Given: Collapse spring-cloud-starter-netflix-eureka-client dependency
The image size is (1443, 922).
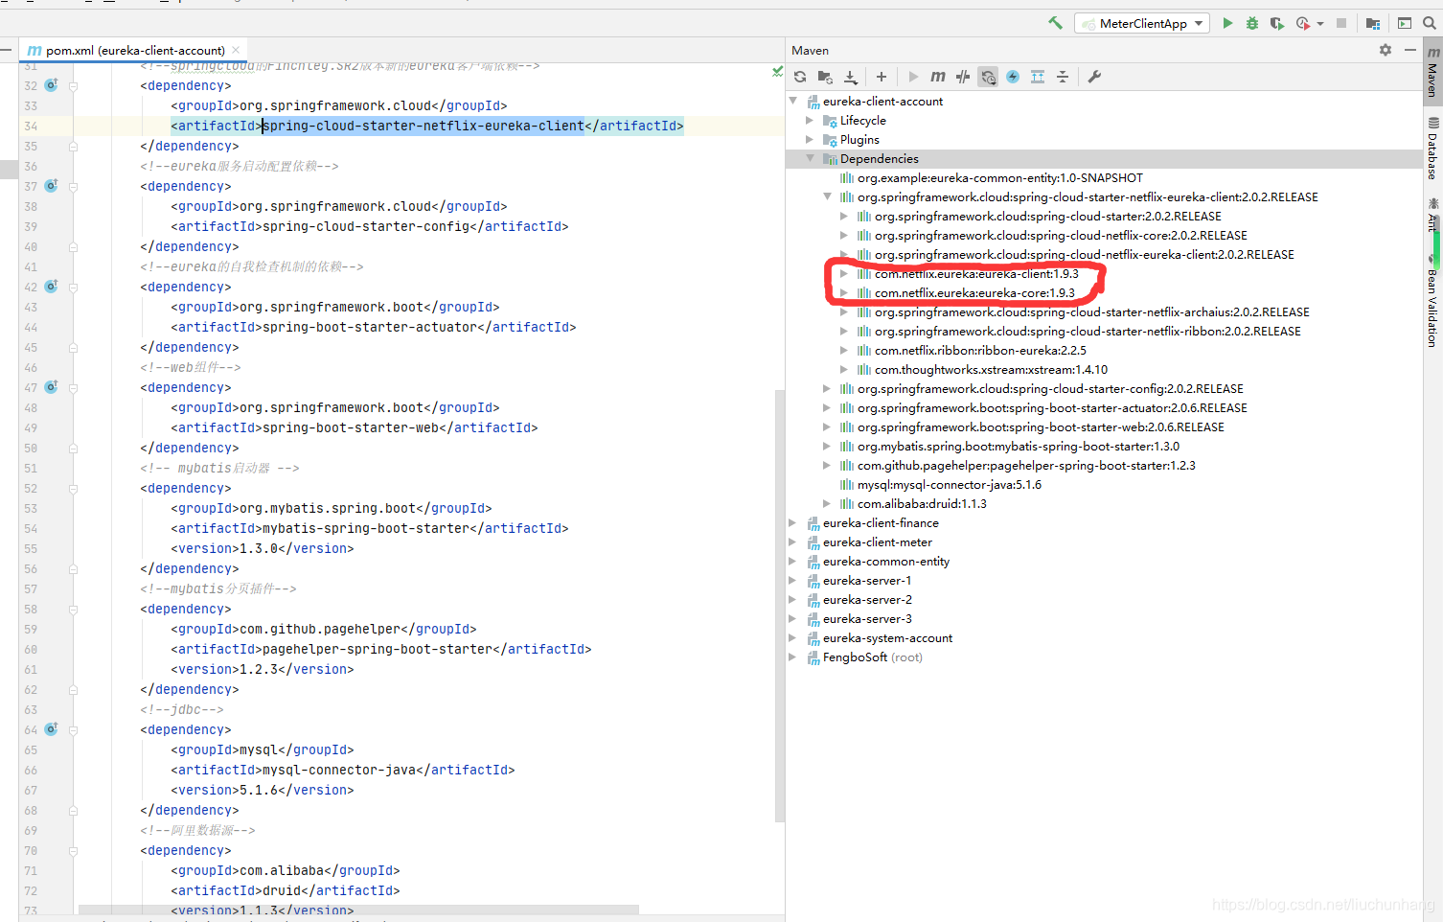Looking at the screenshot, I should point(827,196).
